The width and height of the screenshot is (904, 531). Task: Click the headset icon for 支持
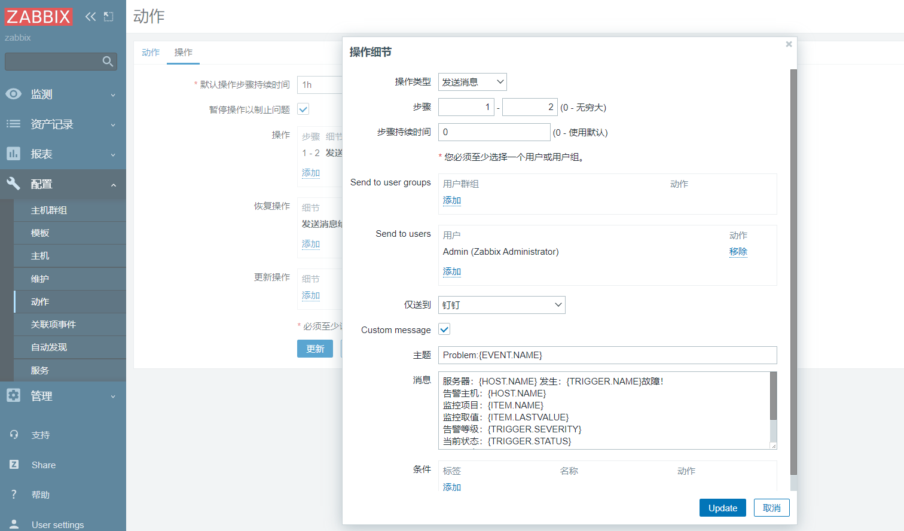click(x=14, y=435)
